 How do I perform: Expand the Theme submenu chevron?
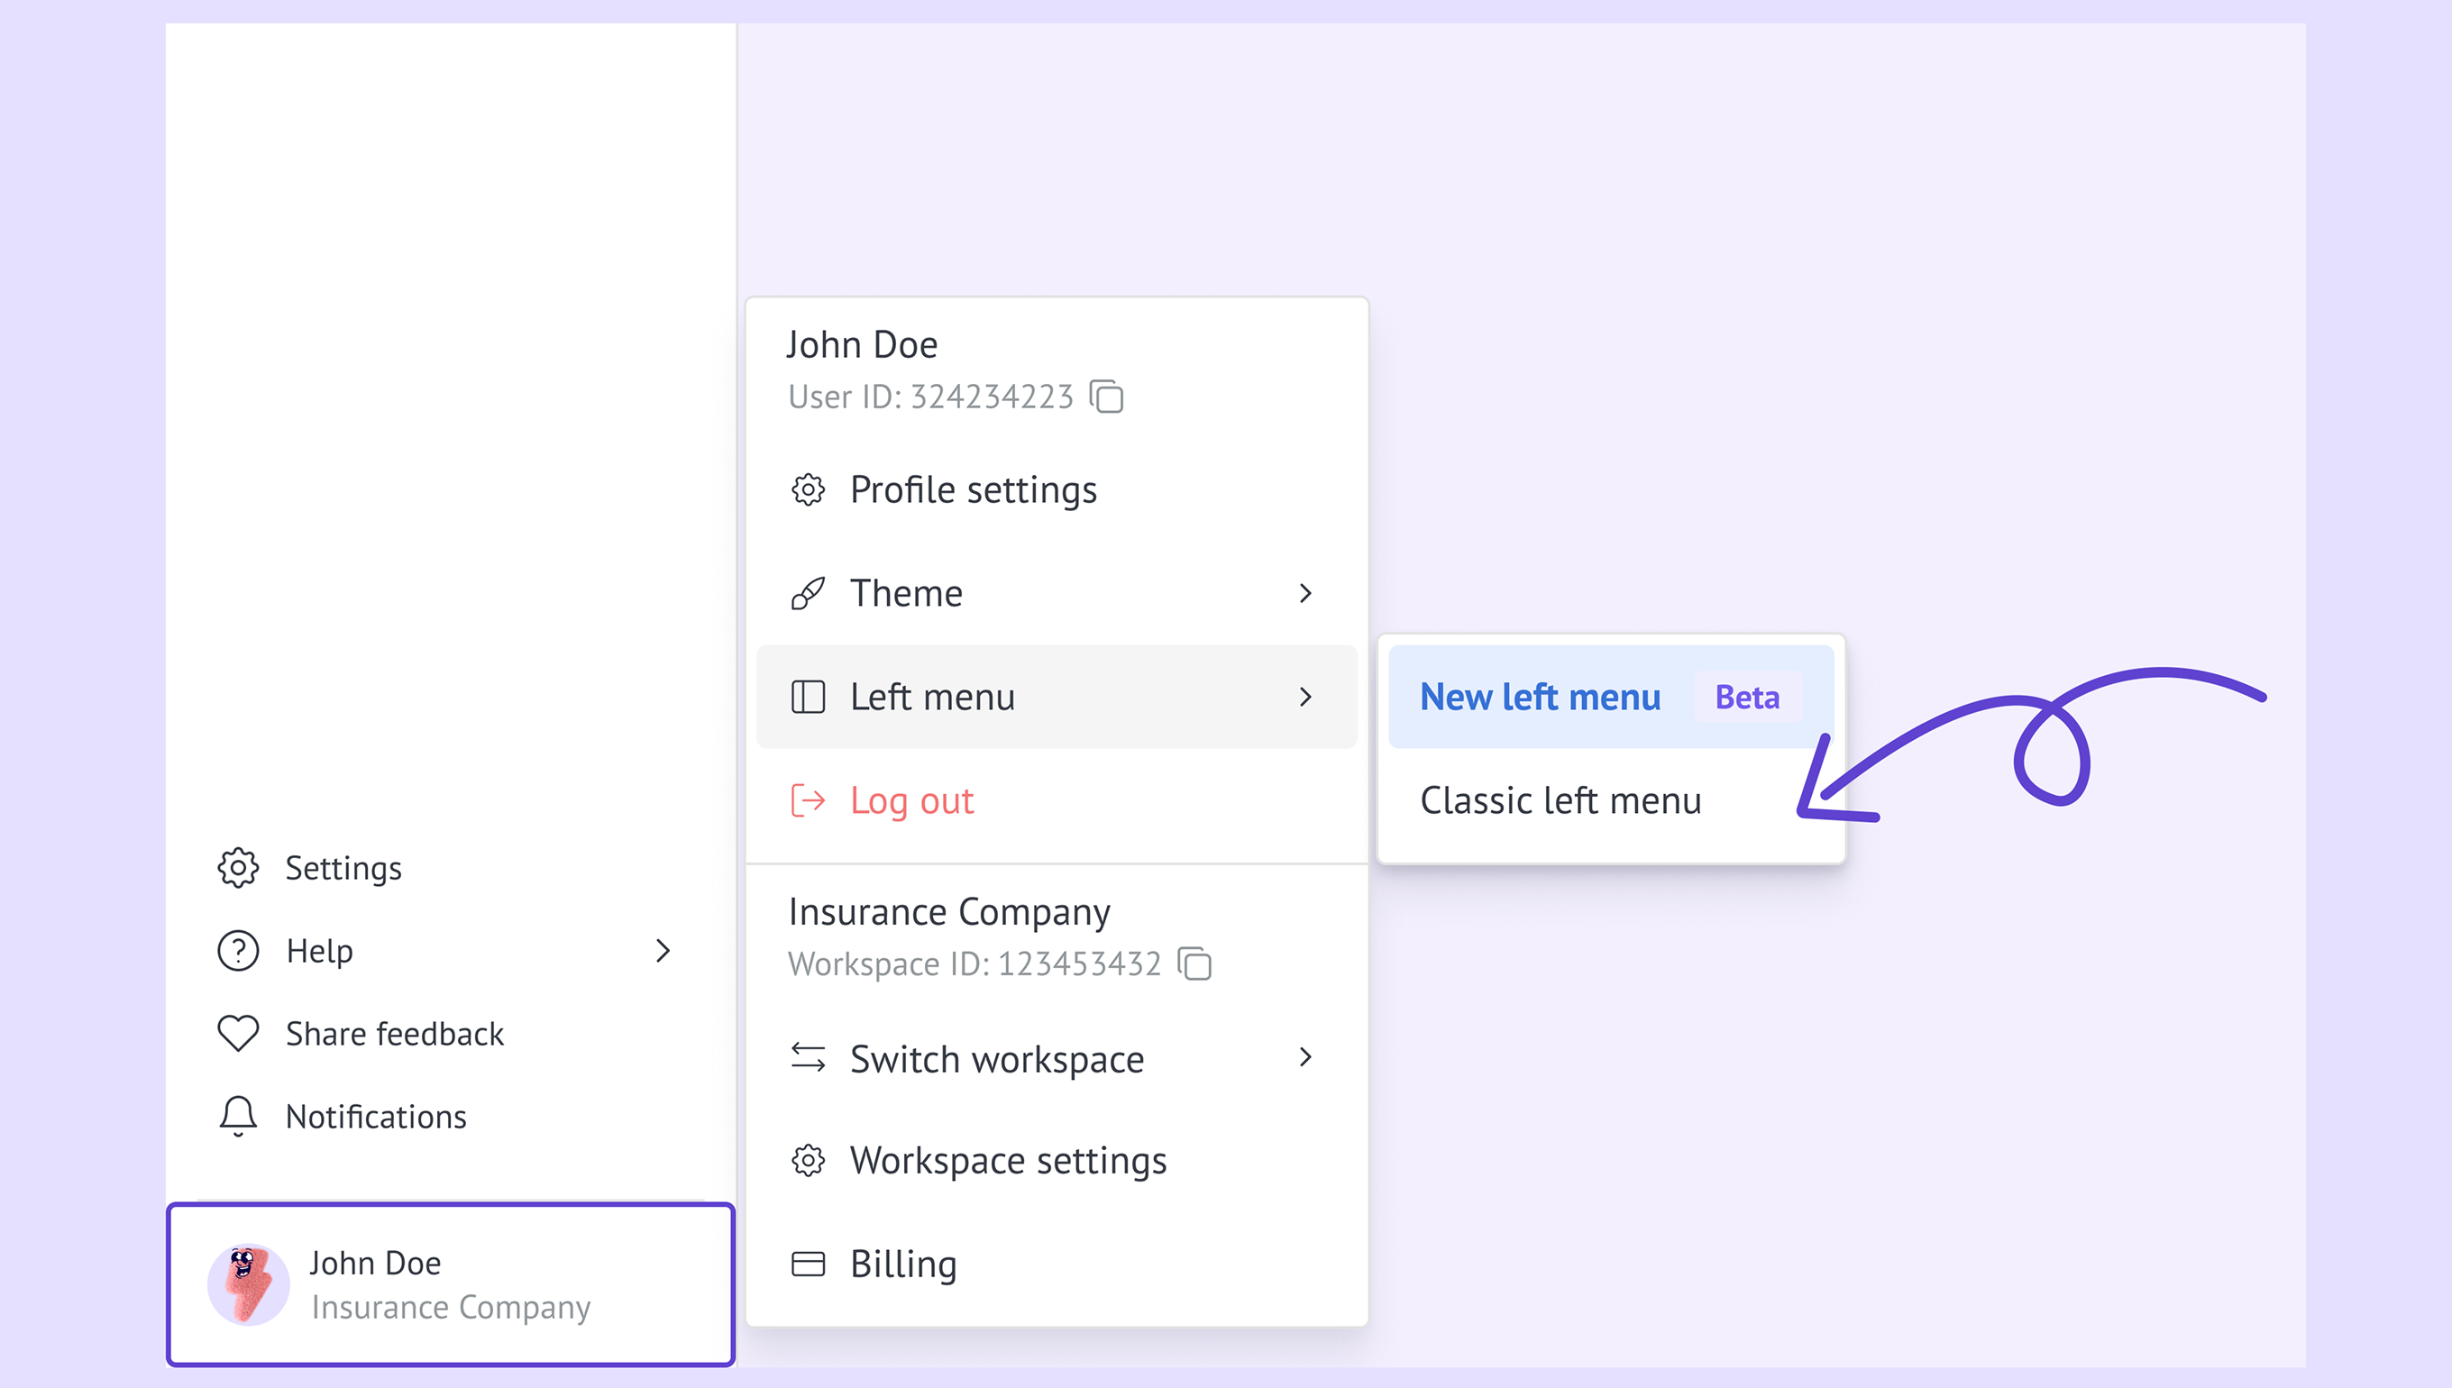point(1305,593)
